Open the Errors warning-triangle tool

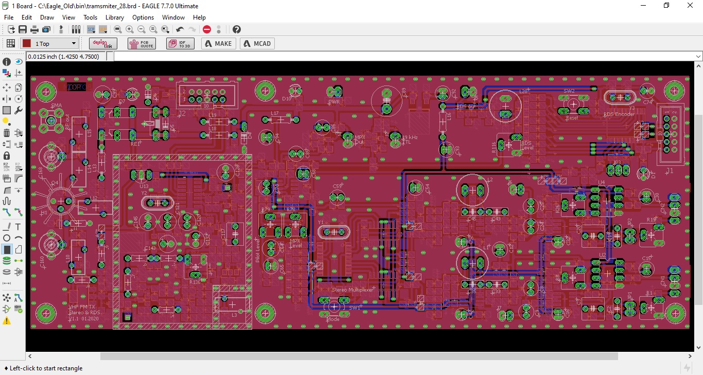click(x=7, y=320)
